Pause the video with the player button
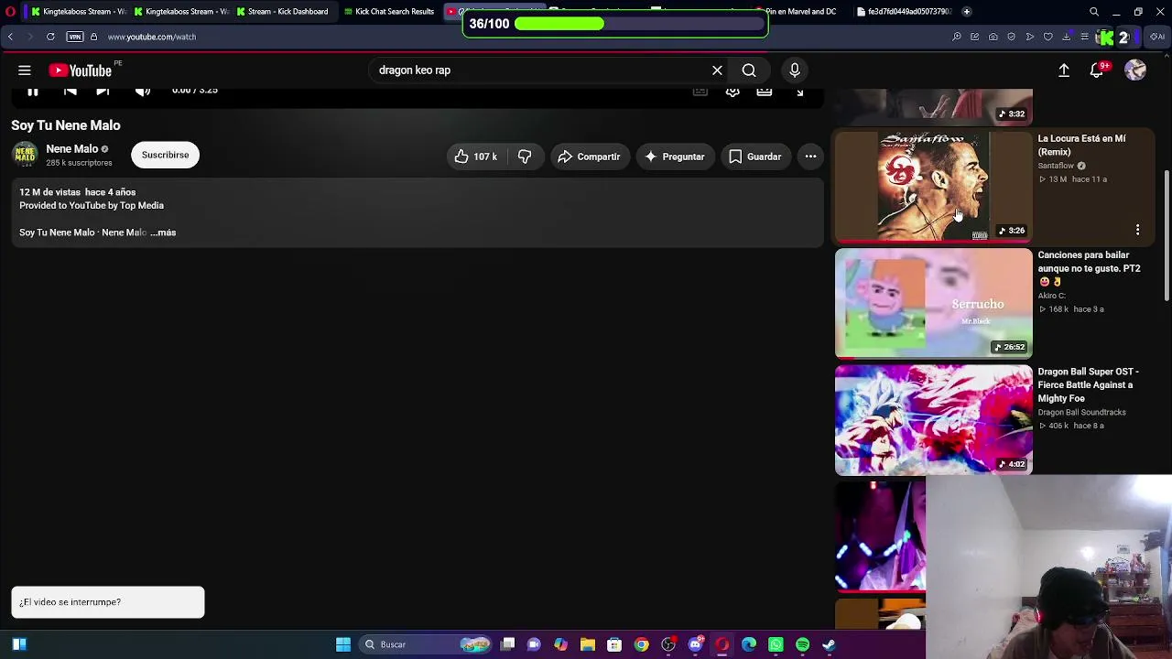This screenshot has width=1172, height=659. [x=32, y=91]
